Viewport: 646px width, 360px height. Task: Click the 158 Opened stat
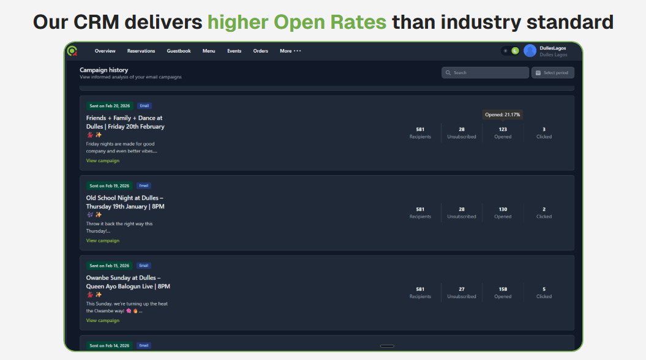coord(503,293)
